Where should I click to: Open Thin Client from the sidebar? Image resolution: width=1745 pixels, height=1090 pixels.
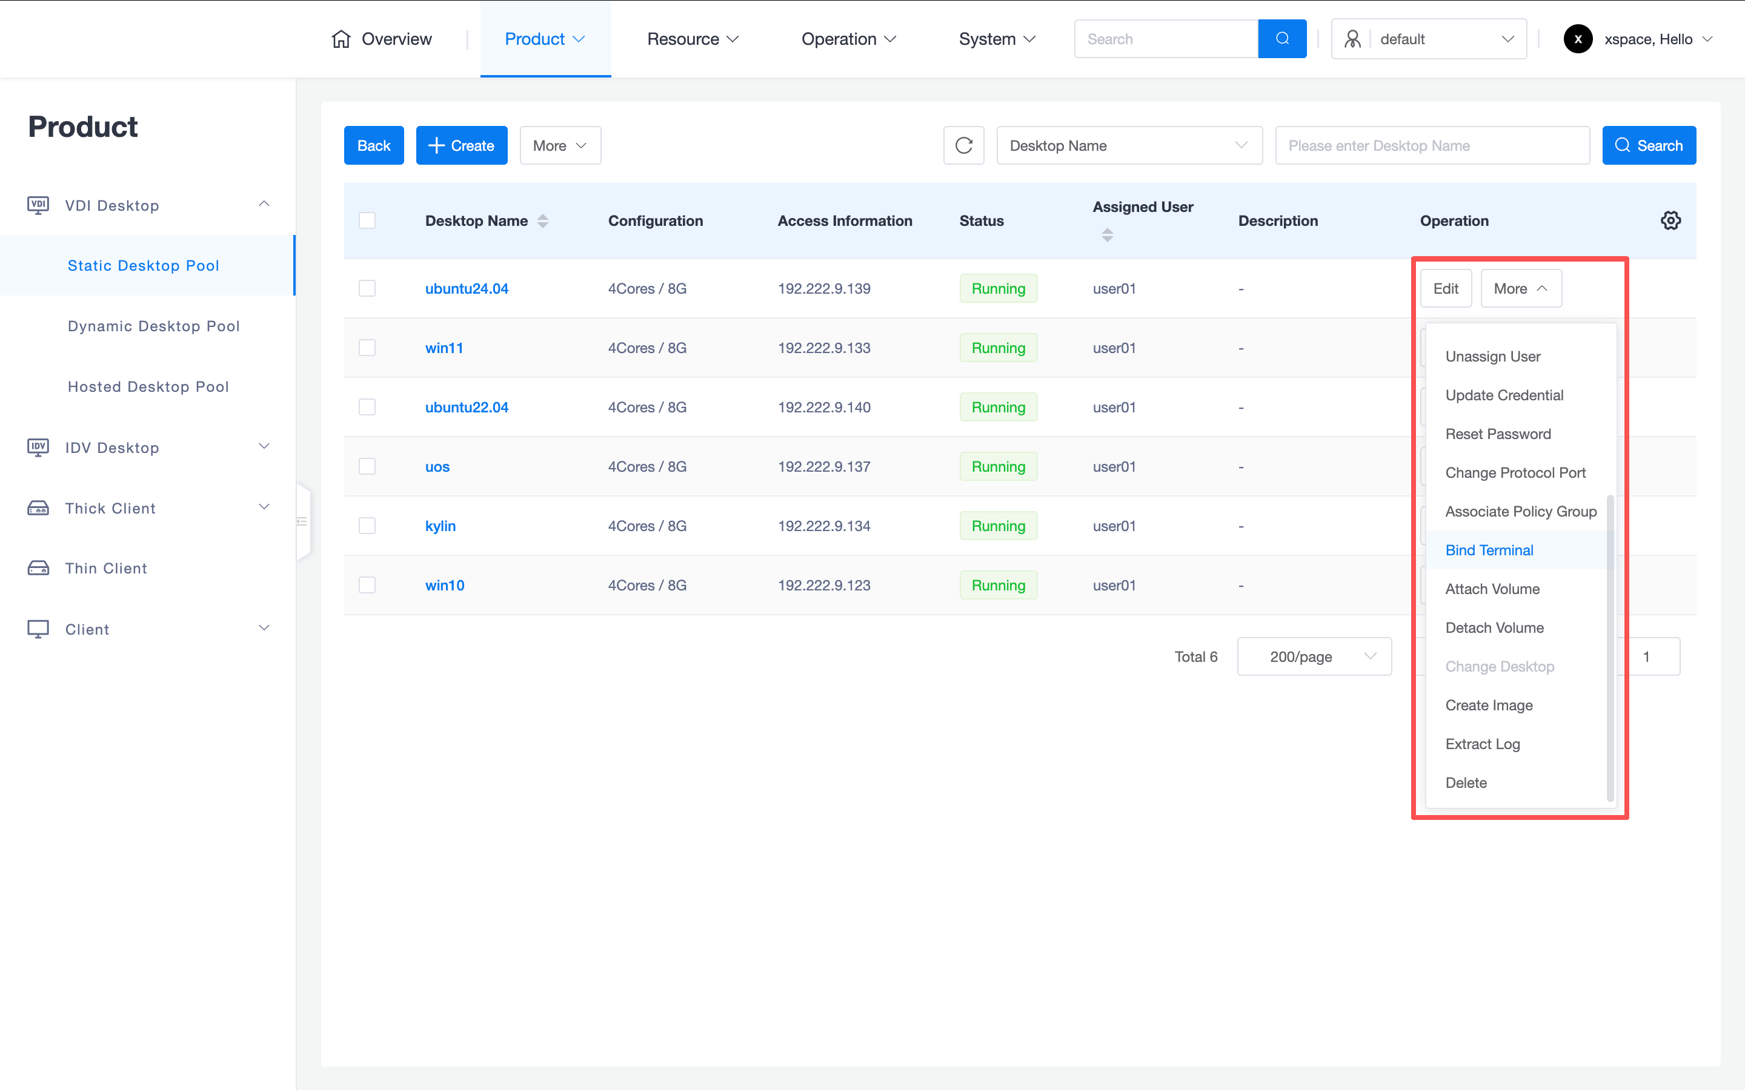pyautogui.click(x=106, y=569)
